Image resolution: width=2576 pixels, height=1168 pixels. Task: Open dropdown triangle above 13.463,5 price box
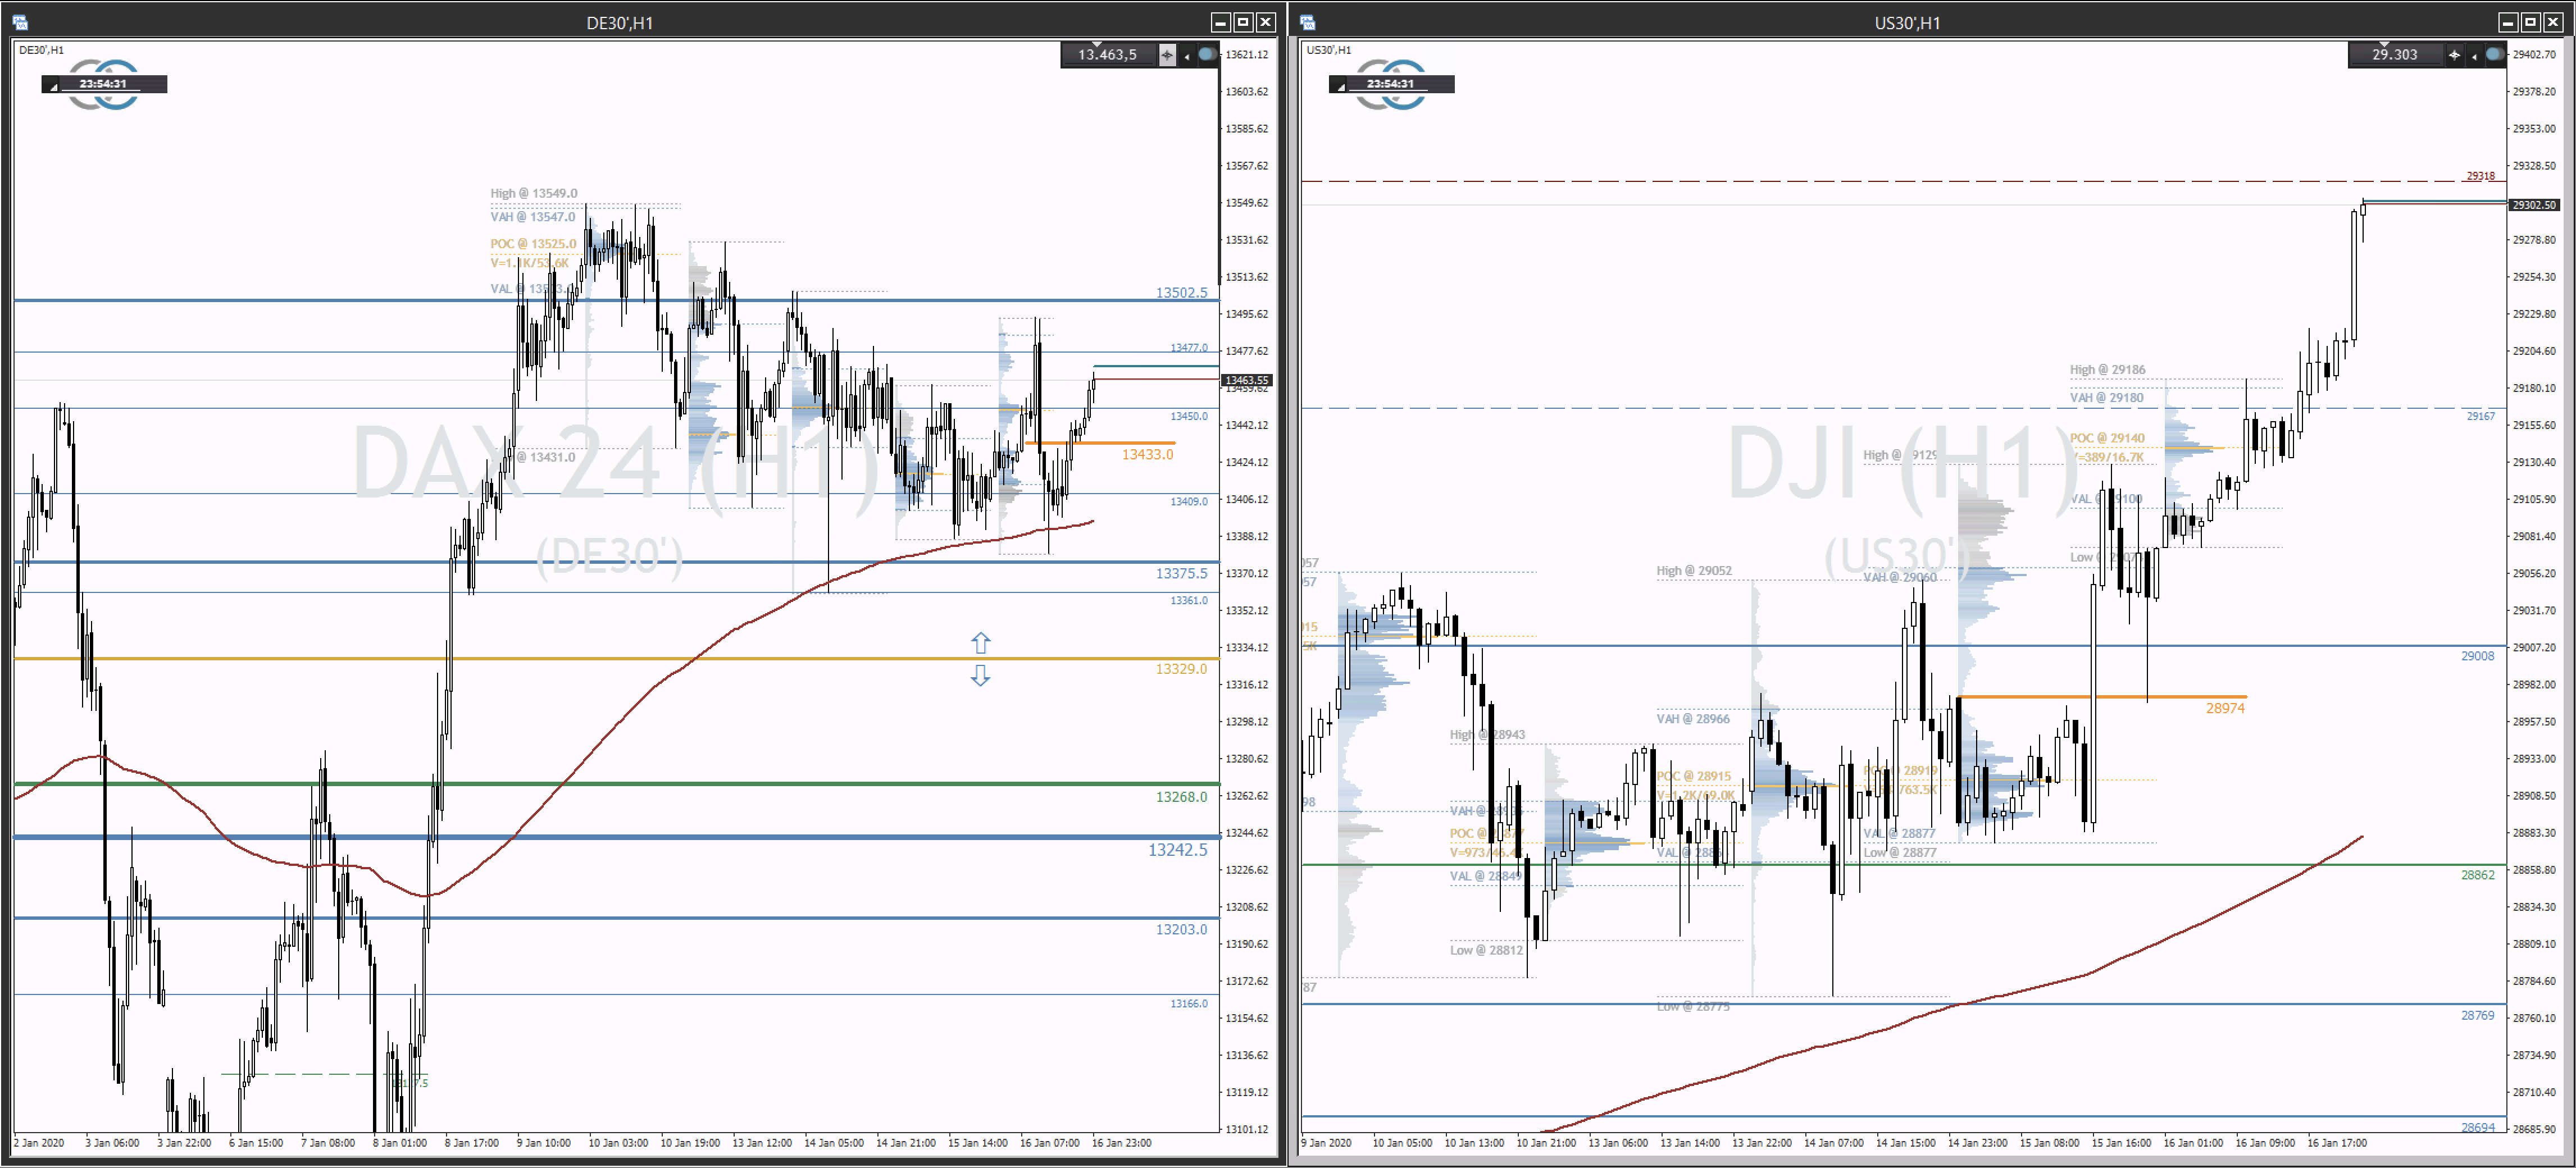click(1097, 45)
